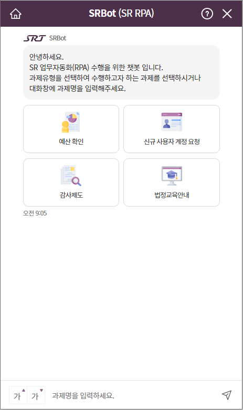Click the 오전 9:05 timestamp
243x410 pixels.
point(35,213)
